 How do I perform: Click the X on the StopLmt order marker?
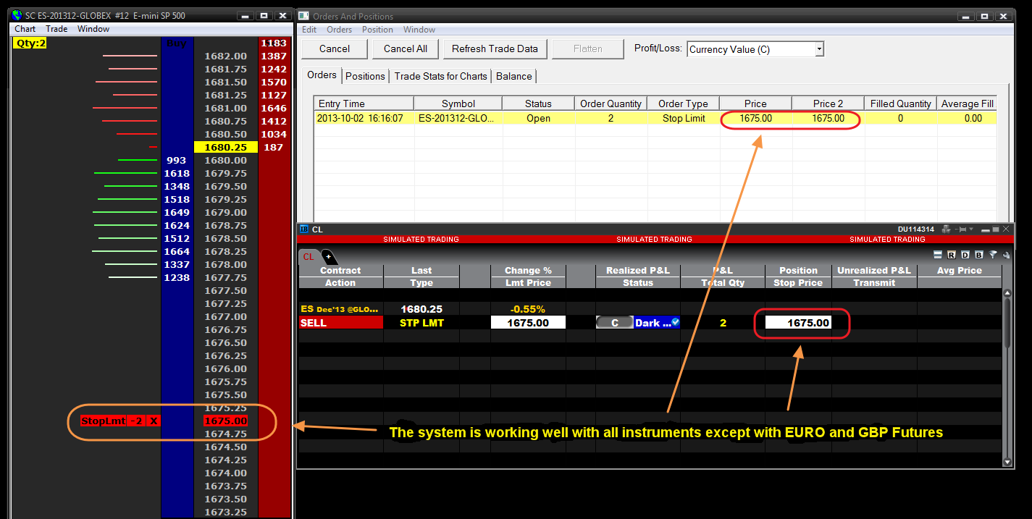[153, 421]
